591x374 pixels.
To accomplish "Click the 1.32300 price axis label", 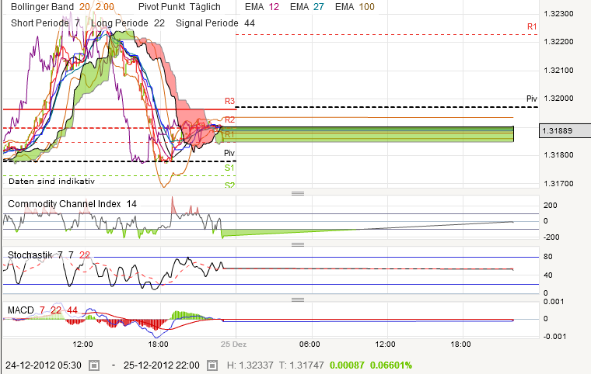I will [558, 14].
